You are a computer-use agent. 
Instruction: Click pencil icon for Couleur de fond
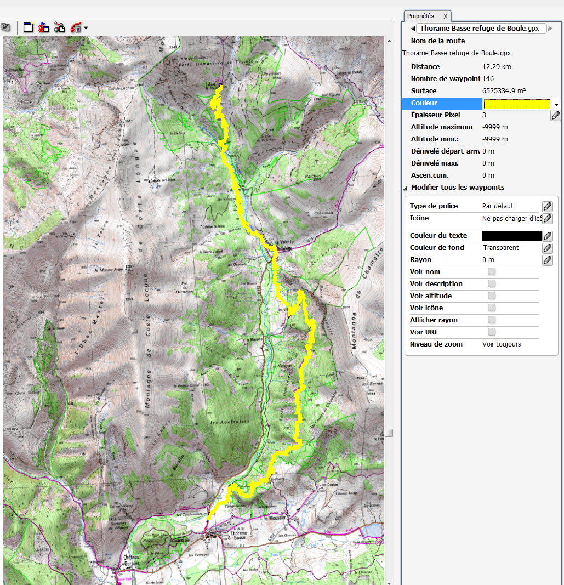click(547, 248)
